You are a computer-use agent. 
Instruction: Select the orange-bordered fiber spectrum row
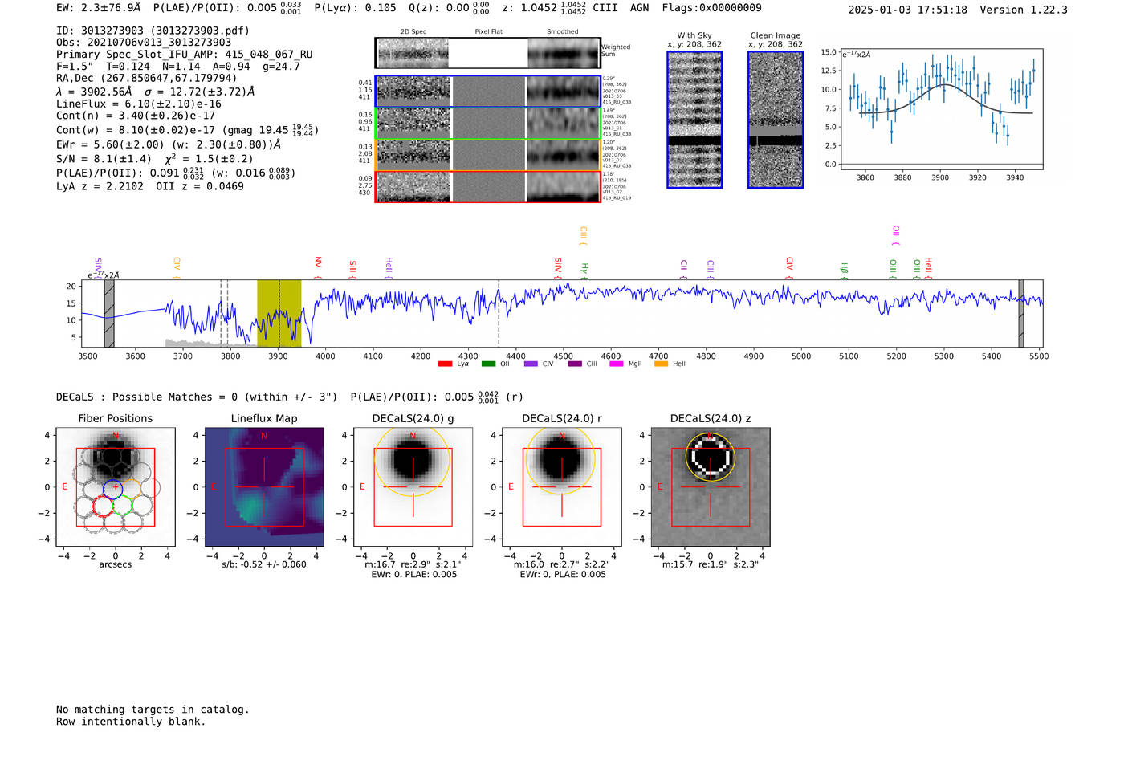tap(487, 155)
